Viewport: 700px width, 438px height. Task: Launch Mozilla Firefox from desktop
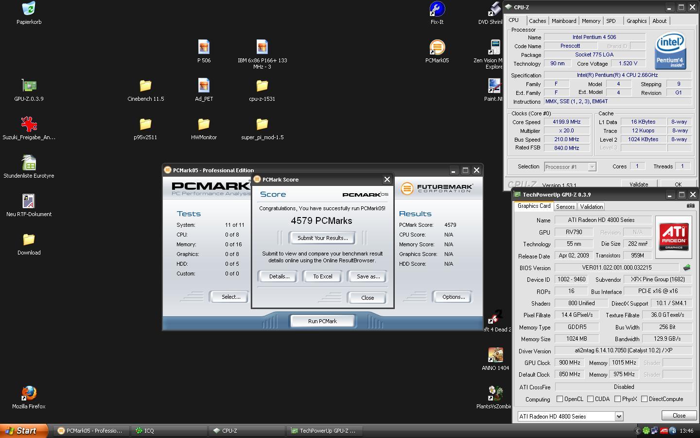pyautogui.click(x=29, y=397)
